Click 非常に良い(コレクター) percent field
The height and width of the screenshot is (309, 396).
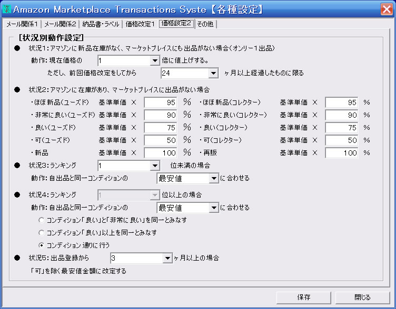(341, 115)
